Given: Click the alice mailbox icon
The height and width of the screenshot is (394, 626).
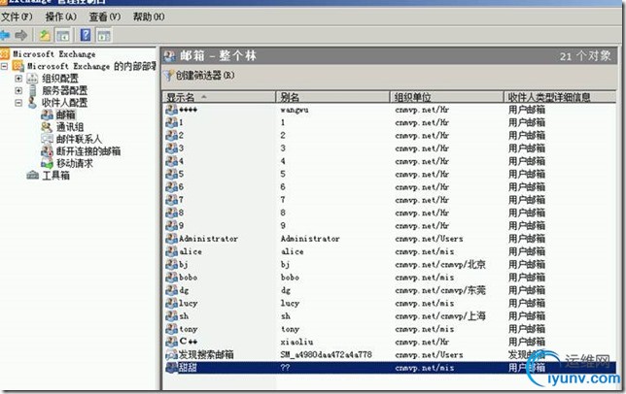Looking at the screenshot, I should click(x=172, y=251).
